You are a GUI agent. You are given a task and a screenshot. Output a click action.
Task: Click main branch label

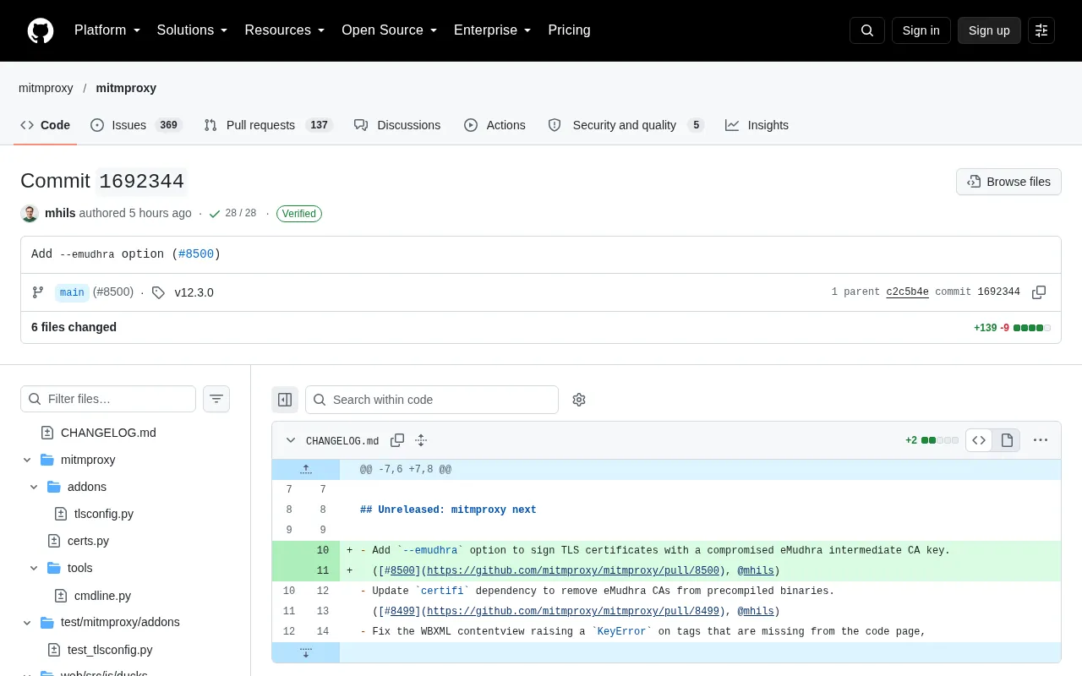click(x=72, y=292)
